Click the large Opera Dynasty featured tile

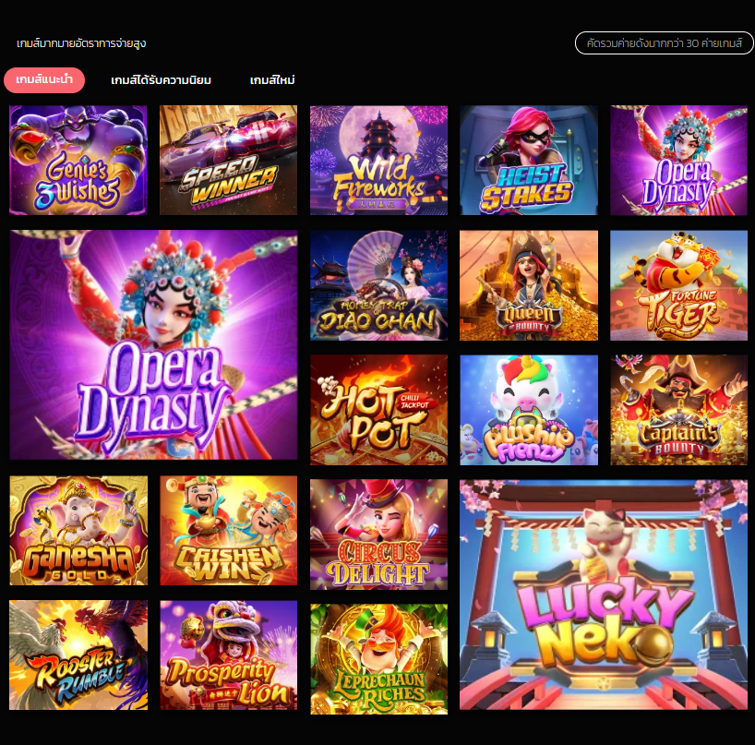tap(153, 344)
